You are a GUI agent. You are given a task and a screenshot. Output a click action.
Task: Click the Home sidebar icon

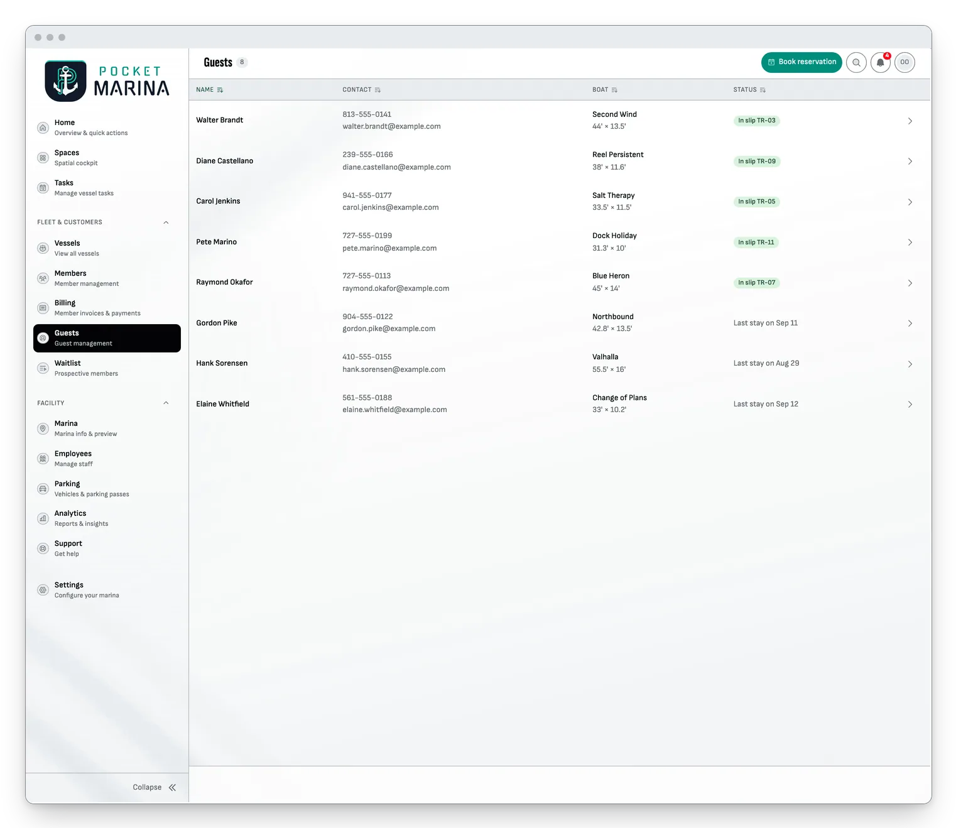pyautogui.click(x=43, y=128)
